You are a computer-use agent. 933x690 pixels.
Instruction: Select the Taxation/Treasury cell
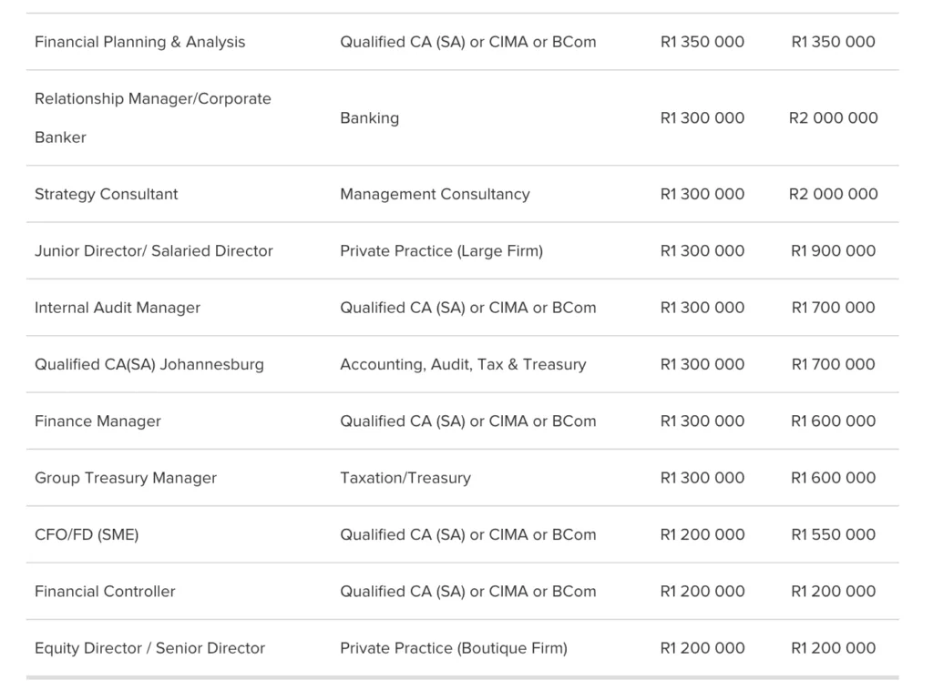[x=405, y=478]
